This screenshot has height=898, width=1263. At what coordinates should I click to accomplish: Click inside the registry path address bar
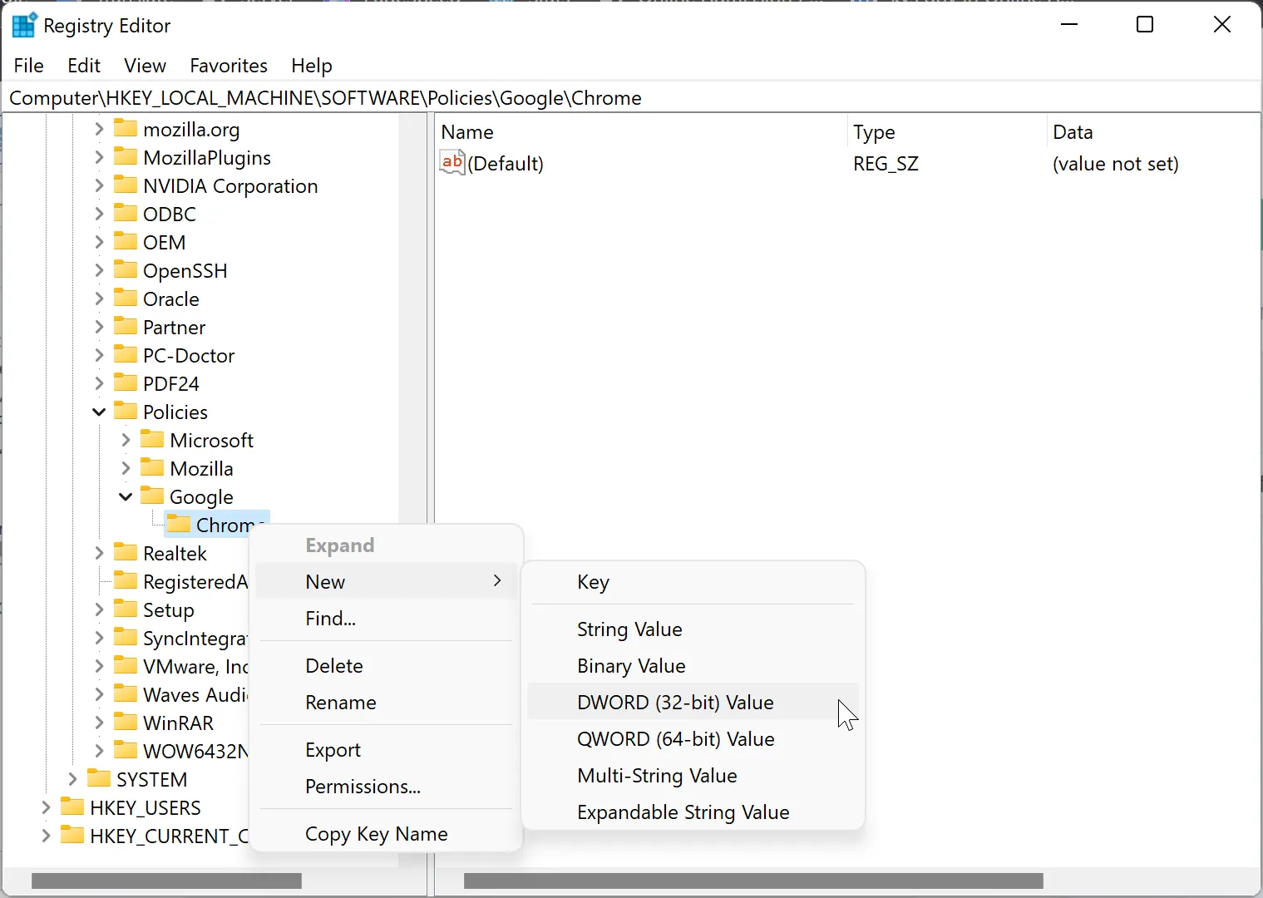582,97
